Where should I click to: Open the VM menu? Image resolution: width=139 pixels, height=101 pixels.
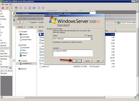[x=11, y=4]
